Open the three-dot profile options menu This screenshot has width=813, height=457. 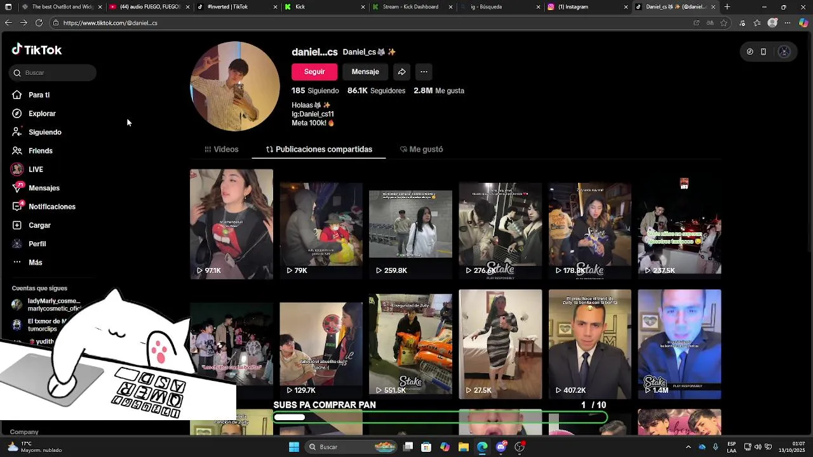pos(424,72)
